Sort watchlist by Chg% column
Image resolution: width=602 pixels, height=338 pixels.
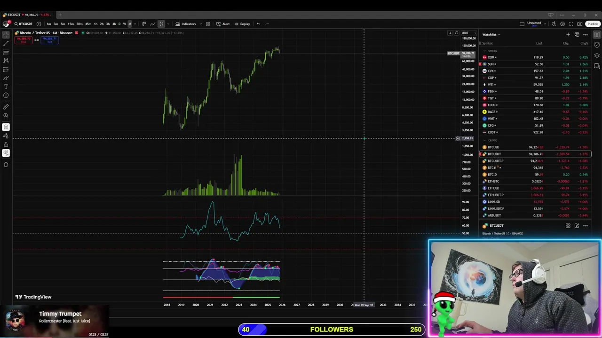point(584,44)
